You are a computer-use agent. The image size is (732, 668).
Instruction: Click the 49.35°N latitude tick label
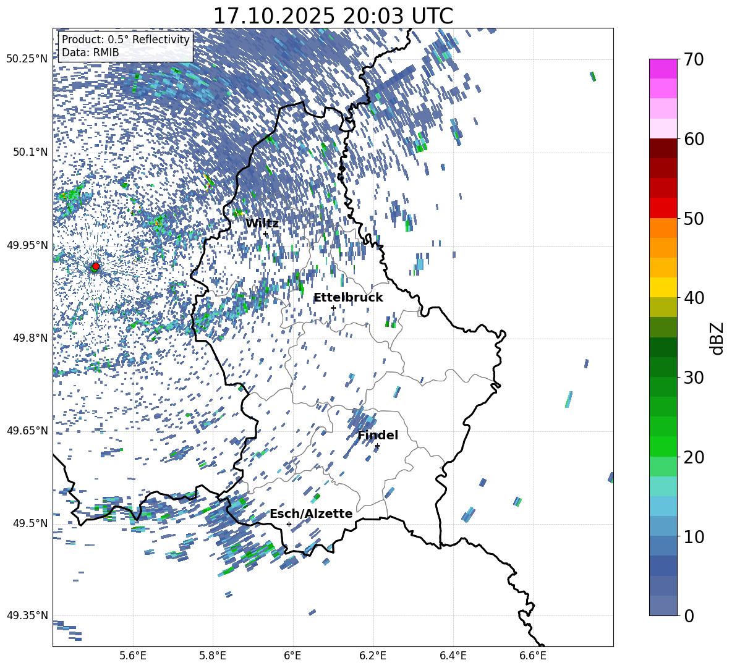(27, 615)
